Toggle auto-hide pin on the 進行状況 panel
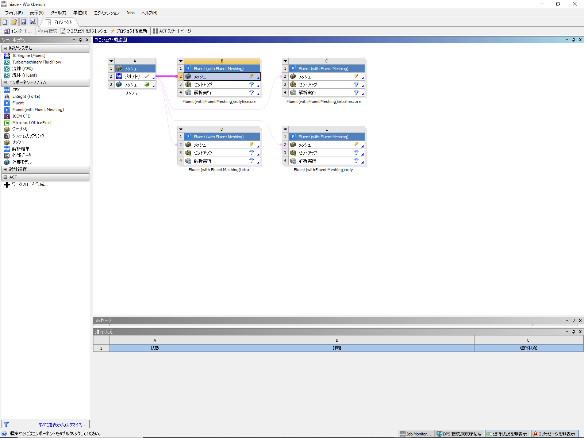 pos(573,332)
